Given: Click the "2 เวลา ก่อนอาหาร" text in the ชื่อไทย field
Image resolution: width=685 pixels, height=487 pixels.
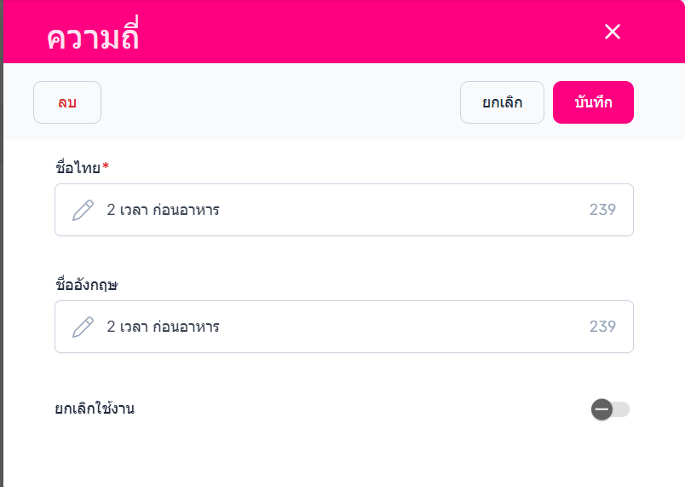Looking at the screenshot, I should 163,210.
